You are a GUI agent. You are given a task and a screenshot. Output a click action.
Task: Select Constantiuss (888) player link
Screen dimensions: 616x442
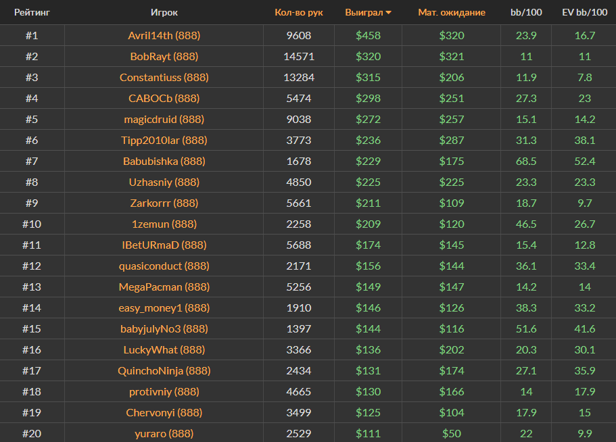pyautogui.click(x=164, y=77)
